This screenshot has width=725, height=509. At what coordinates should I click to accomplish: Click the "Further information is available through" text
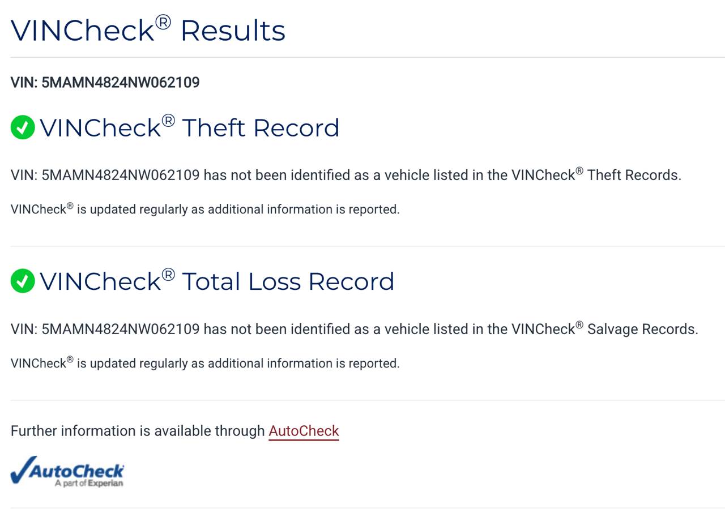[138, 431]
